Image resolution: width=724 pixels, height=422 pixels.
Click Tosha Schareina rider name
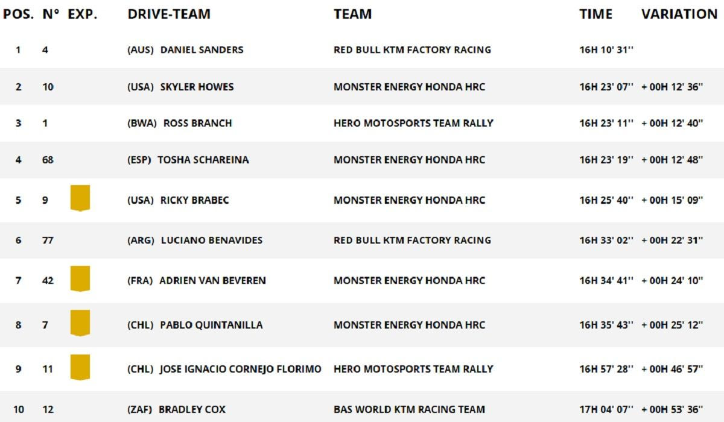(x=203, y=160)
